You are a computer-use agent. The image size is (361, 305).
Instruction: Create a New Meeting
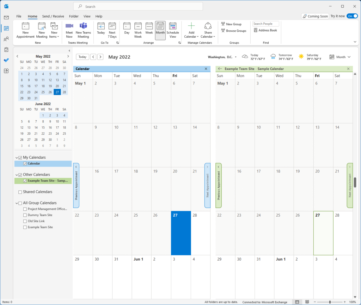pyautogui.click(x=42, y=30)
